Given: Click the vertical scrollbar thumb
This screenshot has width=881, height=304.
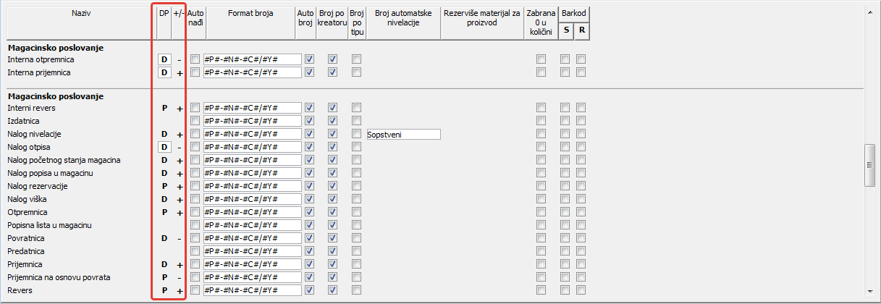Looking at the screenshot, I should pos(871,165).
